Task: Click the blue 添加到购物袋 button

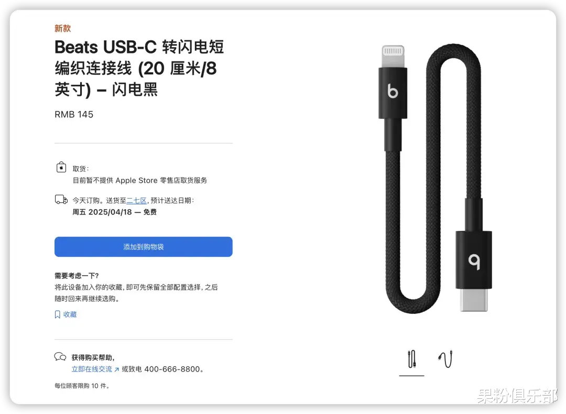Action: click(x=143, y=247)
